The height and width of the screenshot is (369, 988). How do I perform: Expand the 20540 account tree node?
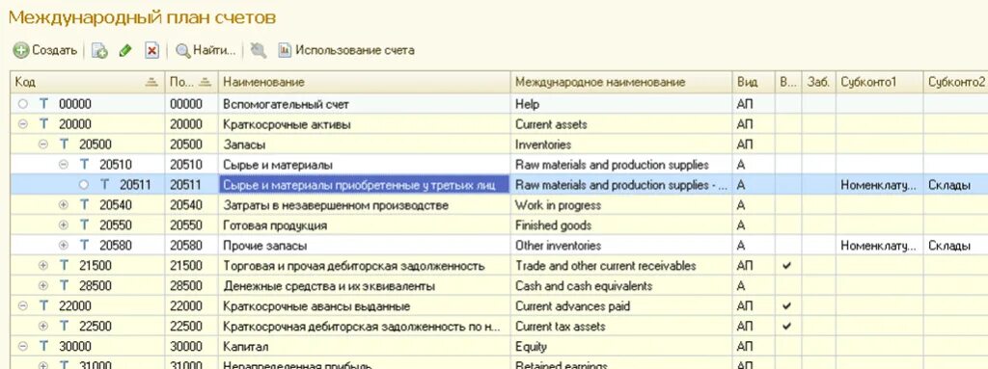click(x=63, y=205)
